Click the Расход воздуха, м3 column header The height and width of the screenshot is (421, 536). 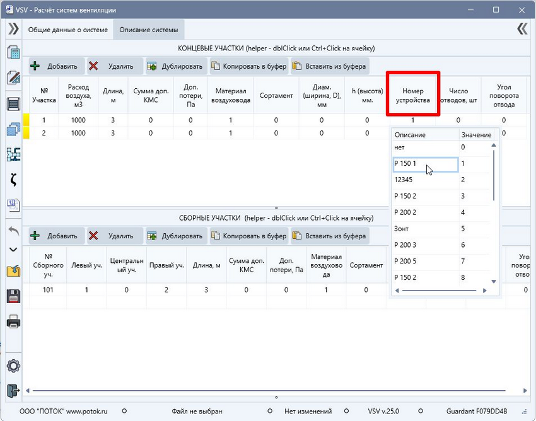[x=78, y=96]
